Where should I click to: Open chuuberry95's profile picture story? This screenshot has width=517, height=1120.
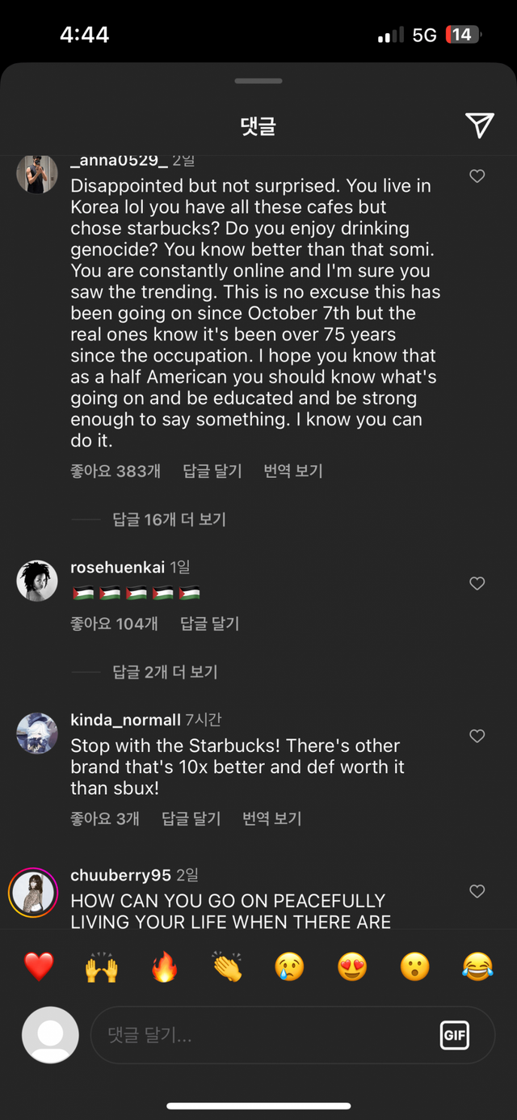click(x=33, y=892)
